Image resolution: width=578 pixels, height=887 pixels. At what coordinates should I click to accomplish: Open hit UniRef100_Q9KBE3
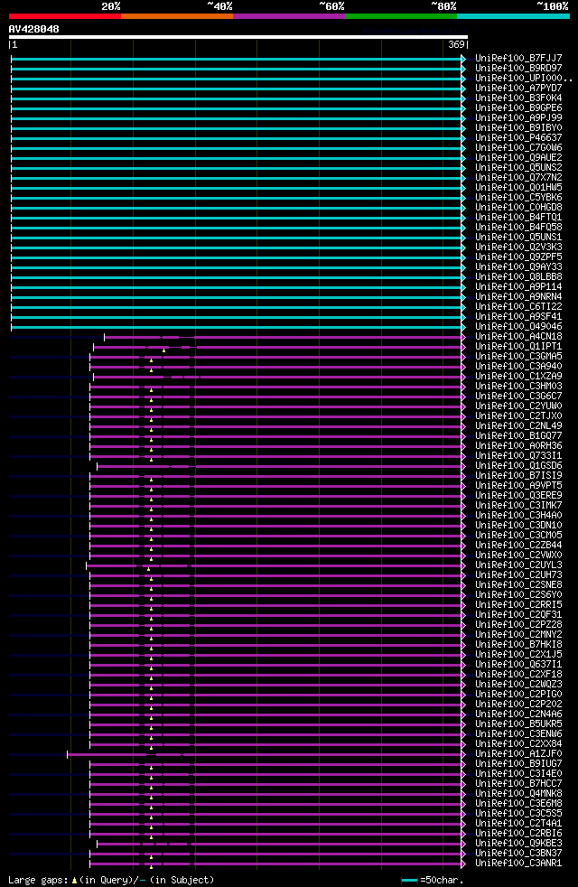coord(518,844)
